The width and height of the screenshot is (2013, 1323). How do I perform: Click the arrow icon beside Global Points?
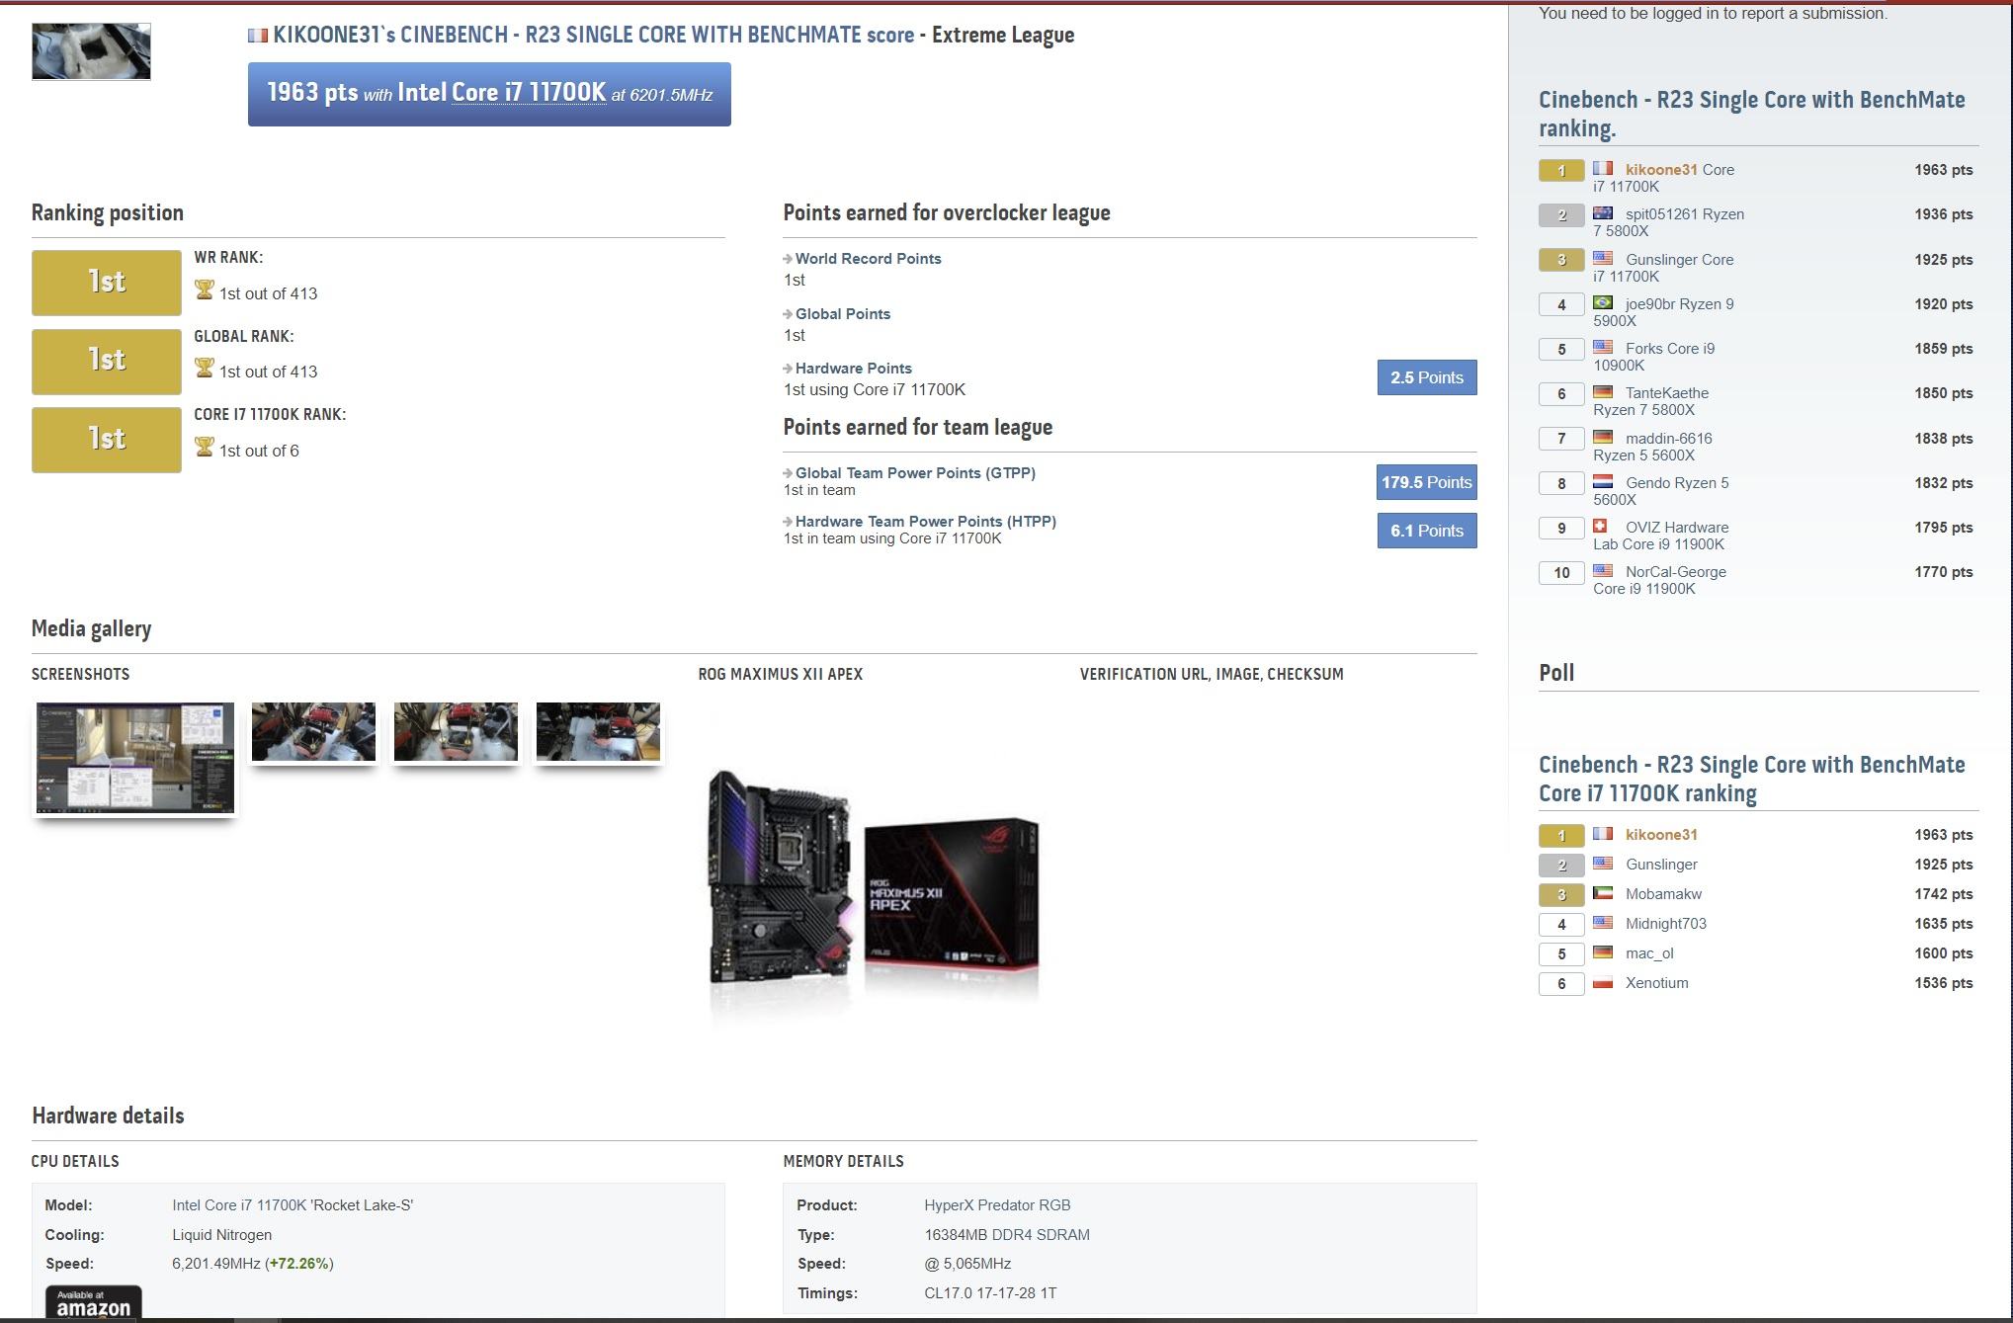[788, 314]
